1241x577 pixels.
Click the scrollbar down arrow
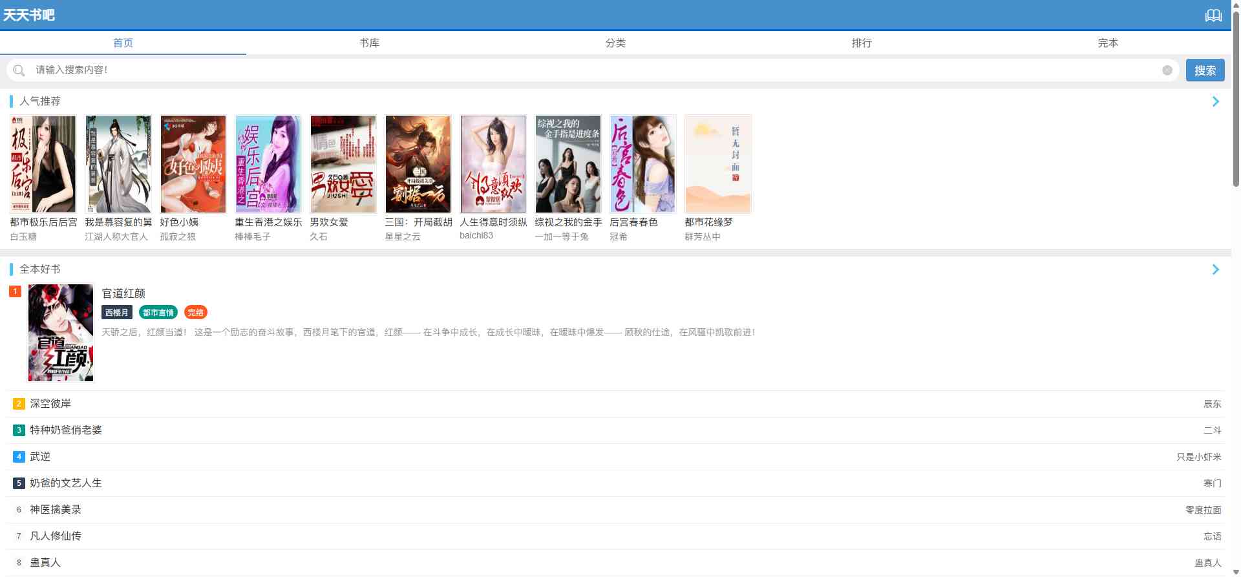[1236, 571]
